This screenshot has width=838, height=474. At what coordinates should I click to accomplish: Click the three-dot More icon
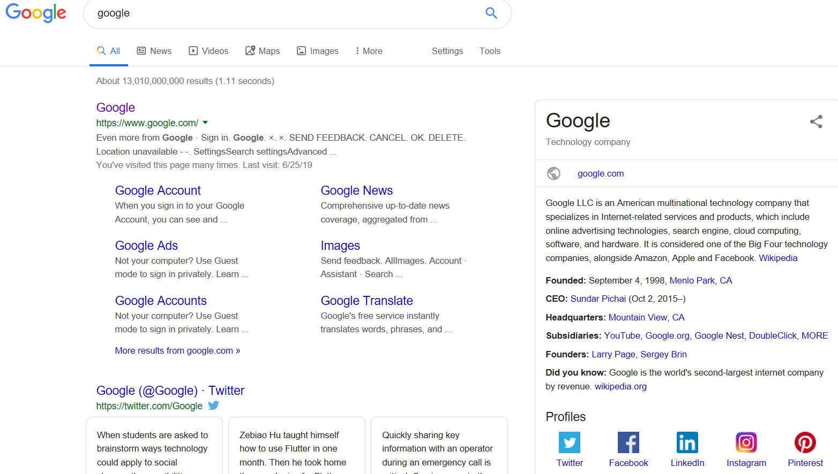tap(357, 51)
